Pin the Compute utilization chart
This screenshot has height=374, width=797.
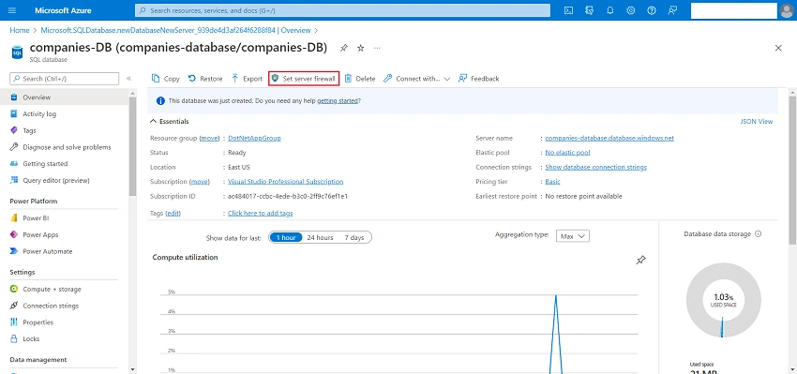641,261
